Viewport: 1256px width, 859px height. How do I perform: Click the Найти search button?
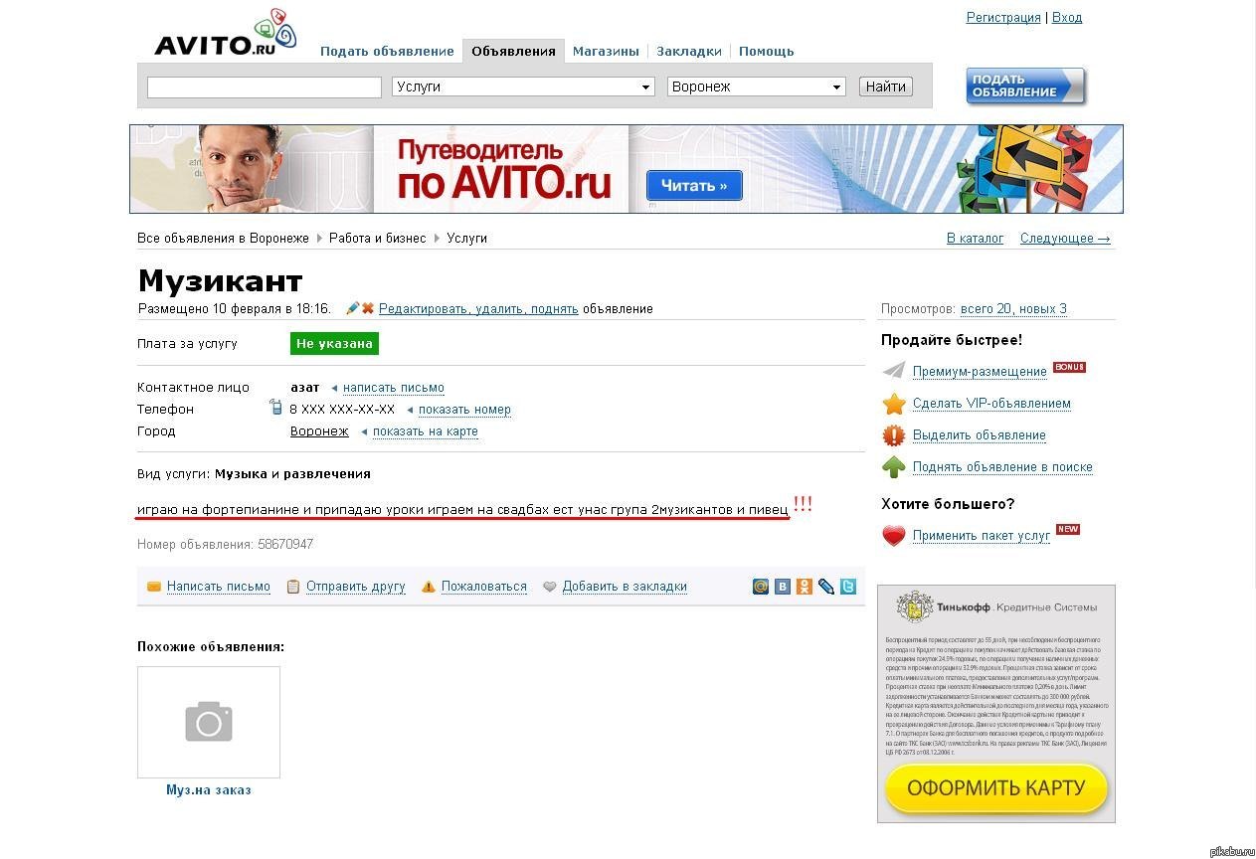point(886,86)
